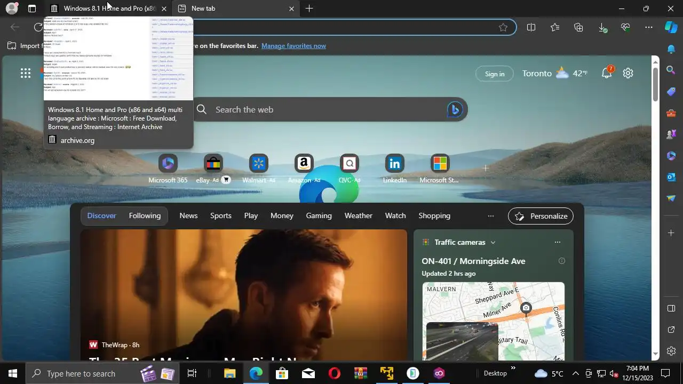The image size is (683, 384).
Task: Show hidden system tray icons
Action: pos(575,373)
